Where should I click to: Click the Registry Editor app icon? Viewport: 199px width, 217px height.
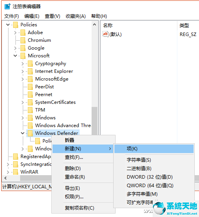coord(7,6)
